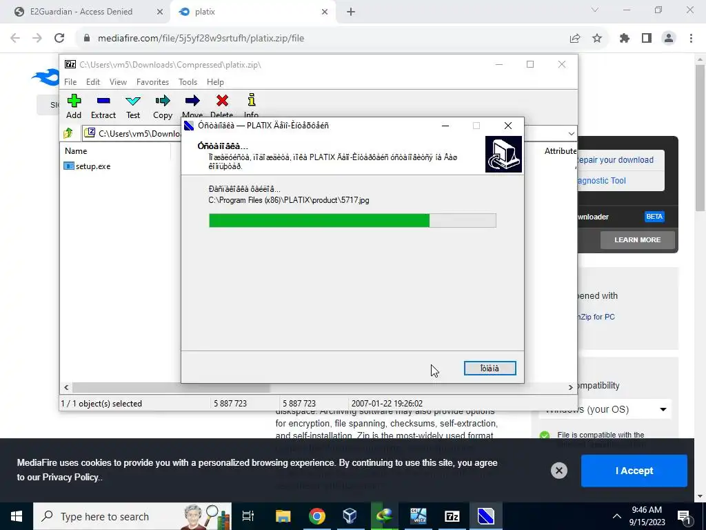Open File Explorer from the taskbar
This screenshot has height=530, width=706.
coord(283,516)
